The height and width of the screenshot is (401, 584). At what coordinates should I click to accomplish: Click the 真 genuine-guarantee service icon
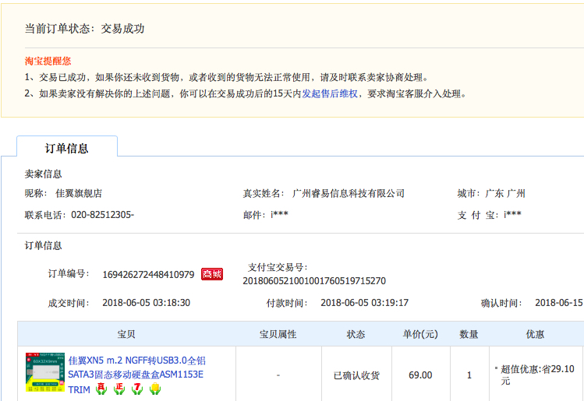(101, 389)
